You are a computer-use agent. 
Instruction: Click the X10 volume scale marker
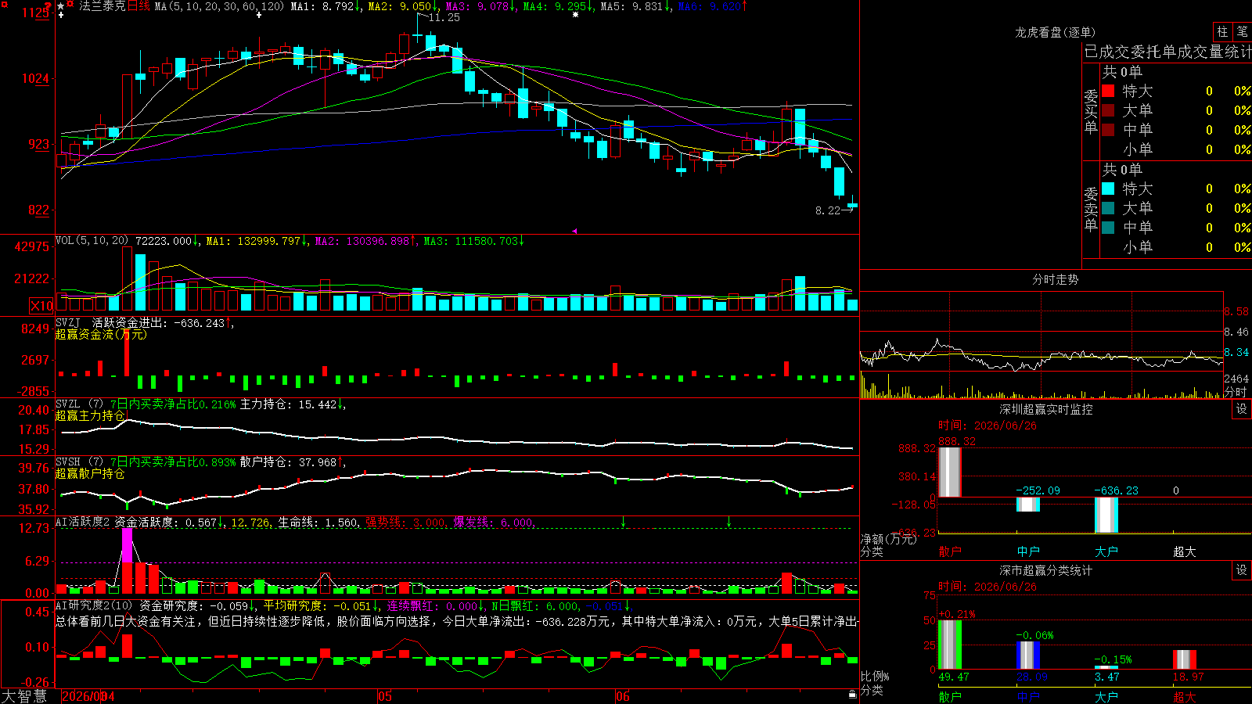pos(41,306)
